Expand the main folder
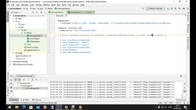This screenshot has height=110, width=196. click(x=16, y=24)
